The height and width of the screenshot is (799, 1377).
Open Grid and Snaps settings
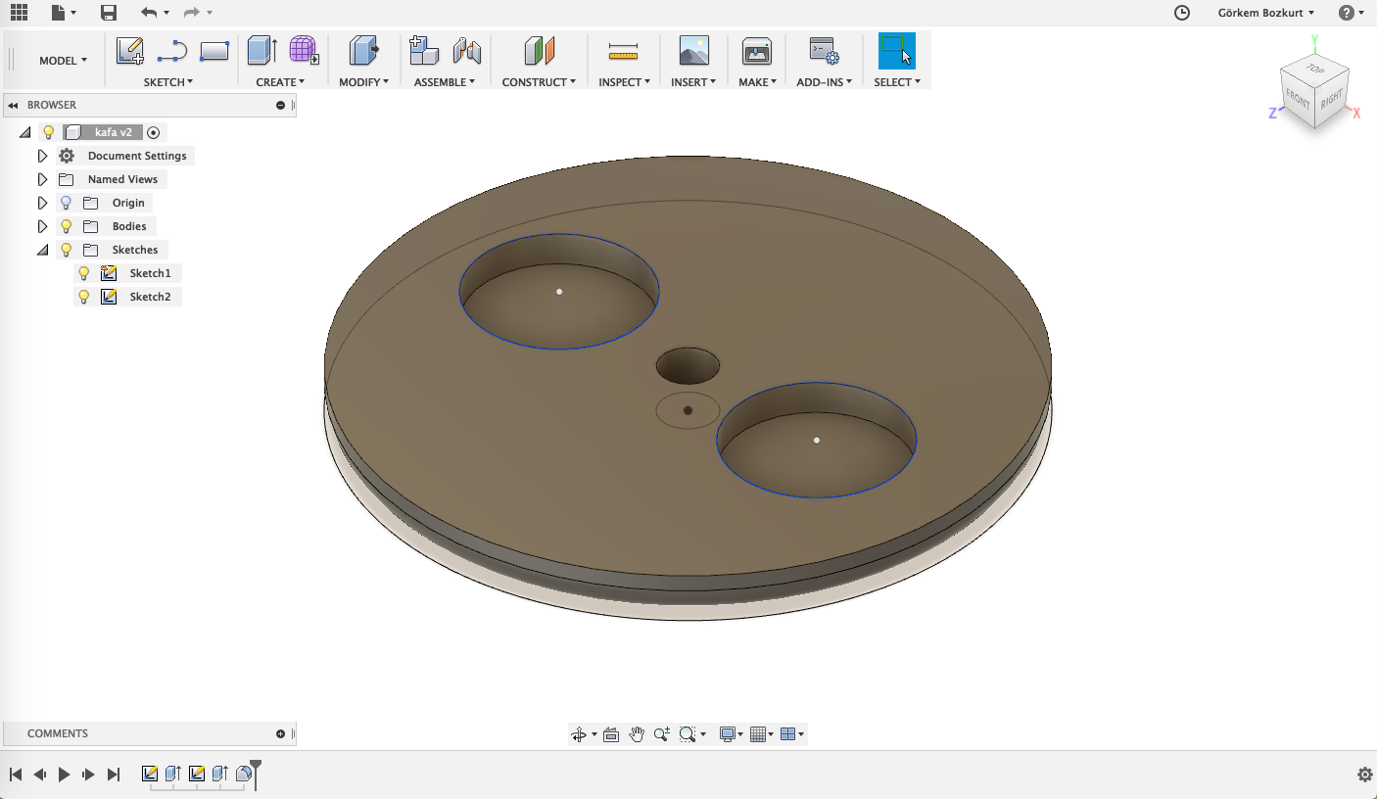[757, 734]
